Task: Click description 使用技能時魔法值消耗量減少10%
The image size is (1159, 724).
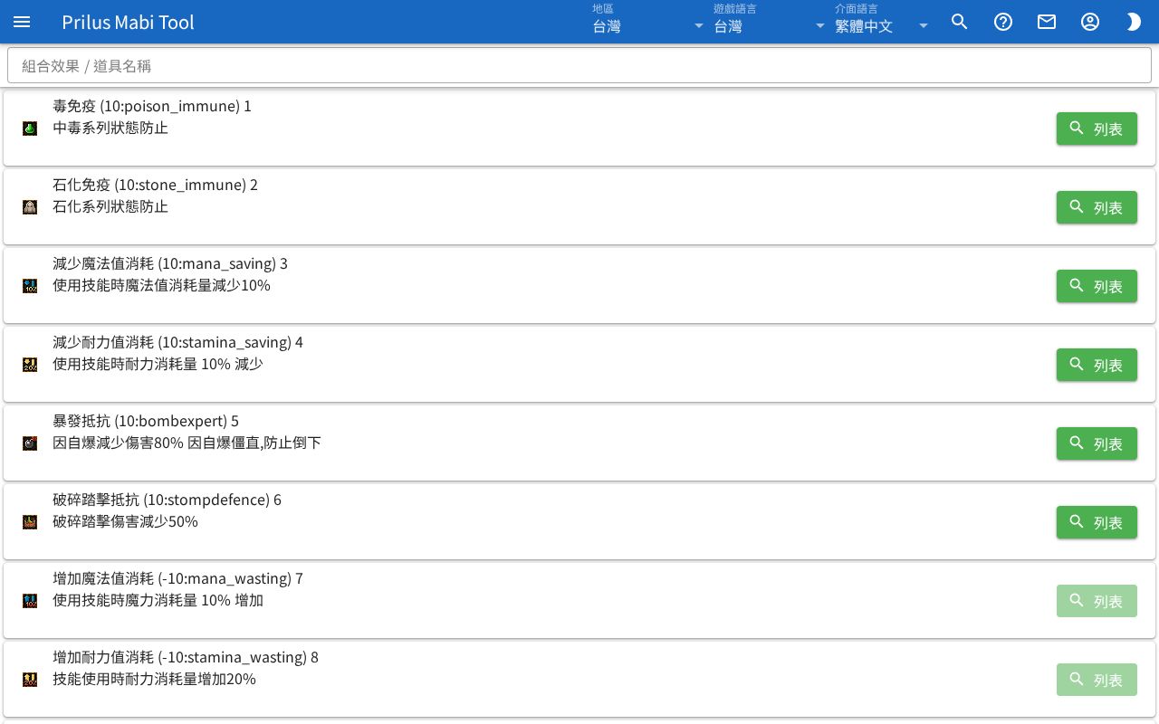Action: pos(161,285)
